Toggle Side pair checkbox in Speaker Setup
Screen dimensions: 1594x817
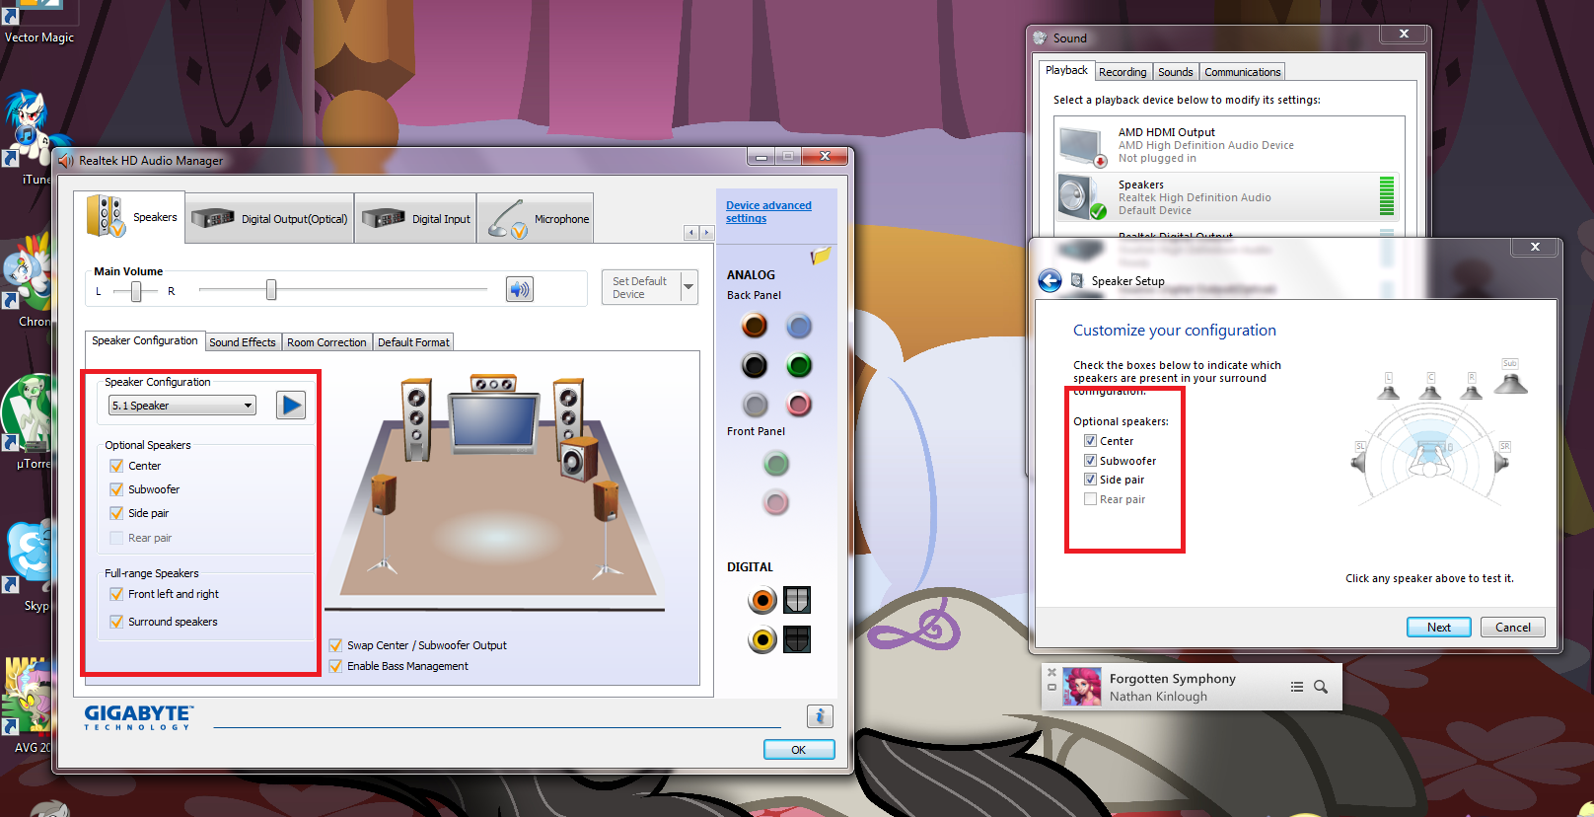click(x=1090, y=480)
